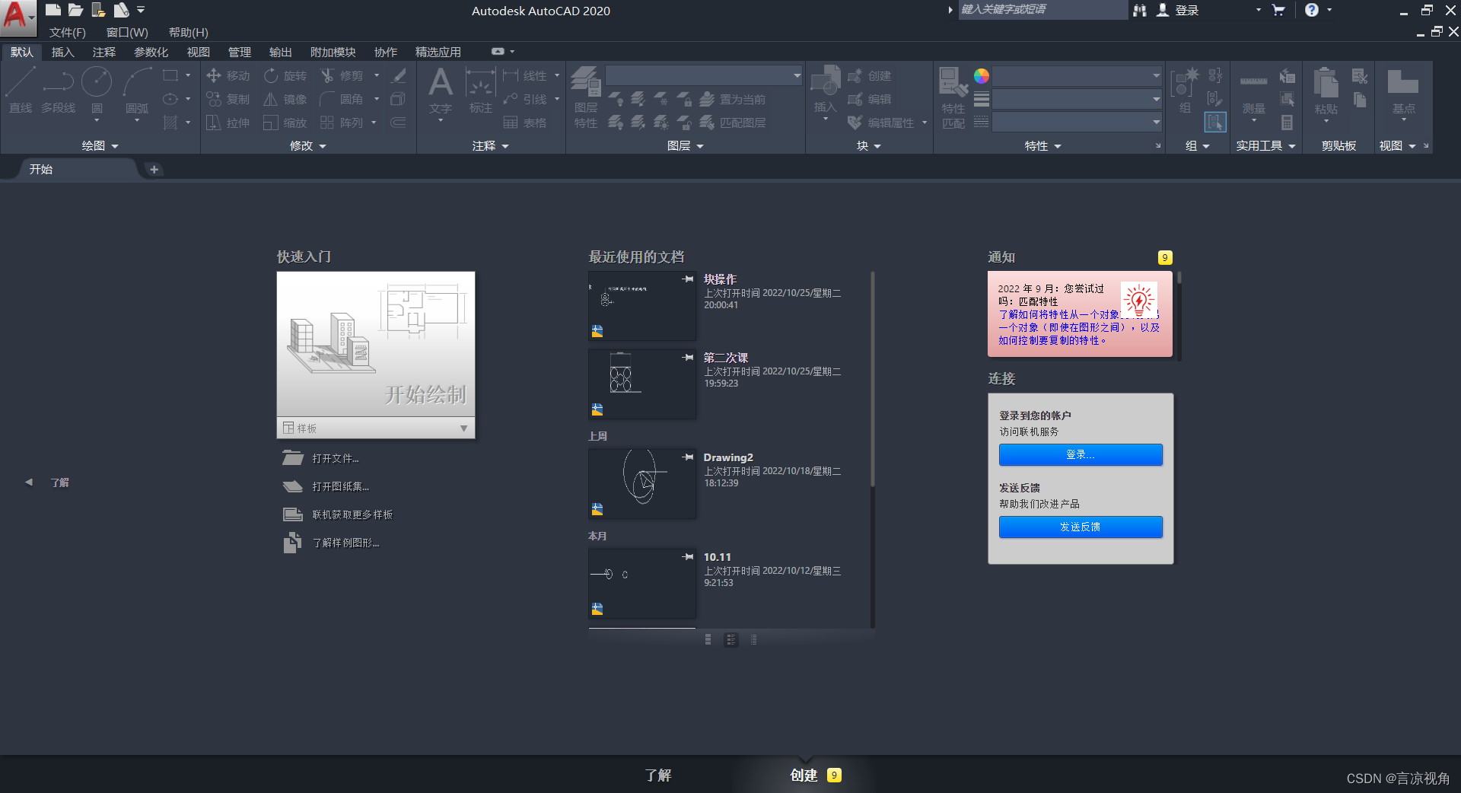Screen dimensions: 1461x793
Task: Open the 窗口(W) menu
Action: [x=127, y=32]
